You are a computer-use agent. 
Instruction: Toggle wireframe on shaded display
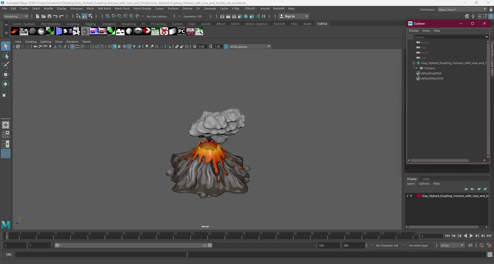click(124, 47)
